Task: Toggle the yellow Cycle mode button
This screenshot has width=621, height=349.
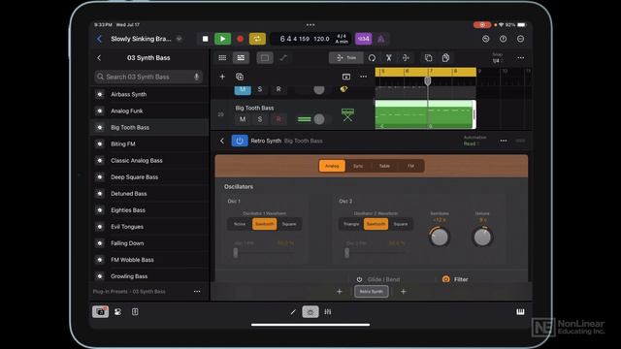Action: point(257,39)
